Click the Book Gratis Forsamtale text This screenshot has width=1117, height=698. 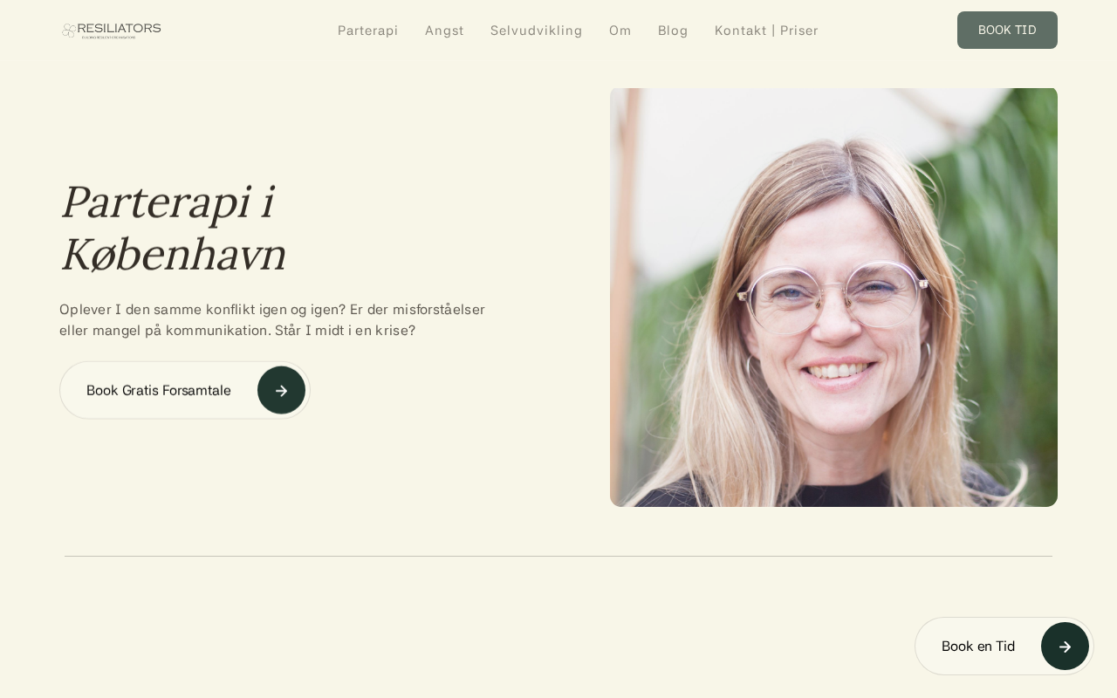coord(159,390)
